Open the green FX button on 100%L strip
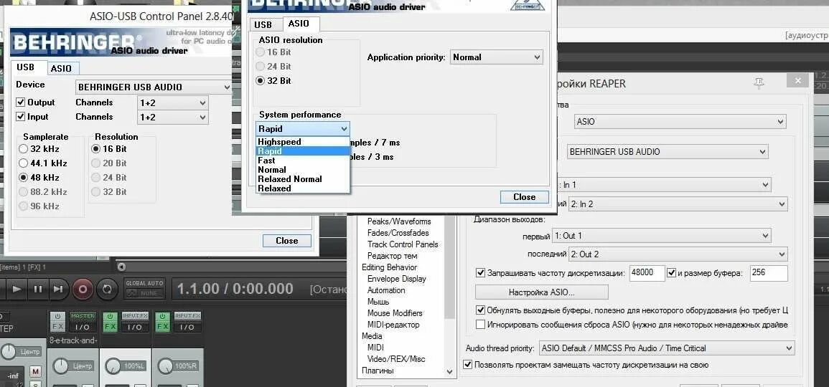 click(110, 327)
